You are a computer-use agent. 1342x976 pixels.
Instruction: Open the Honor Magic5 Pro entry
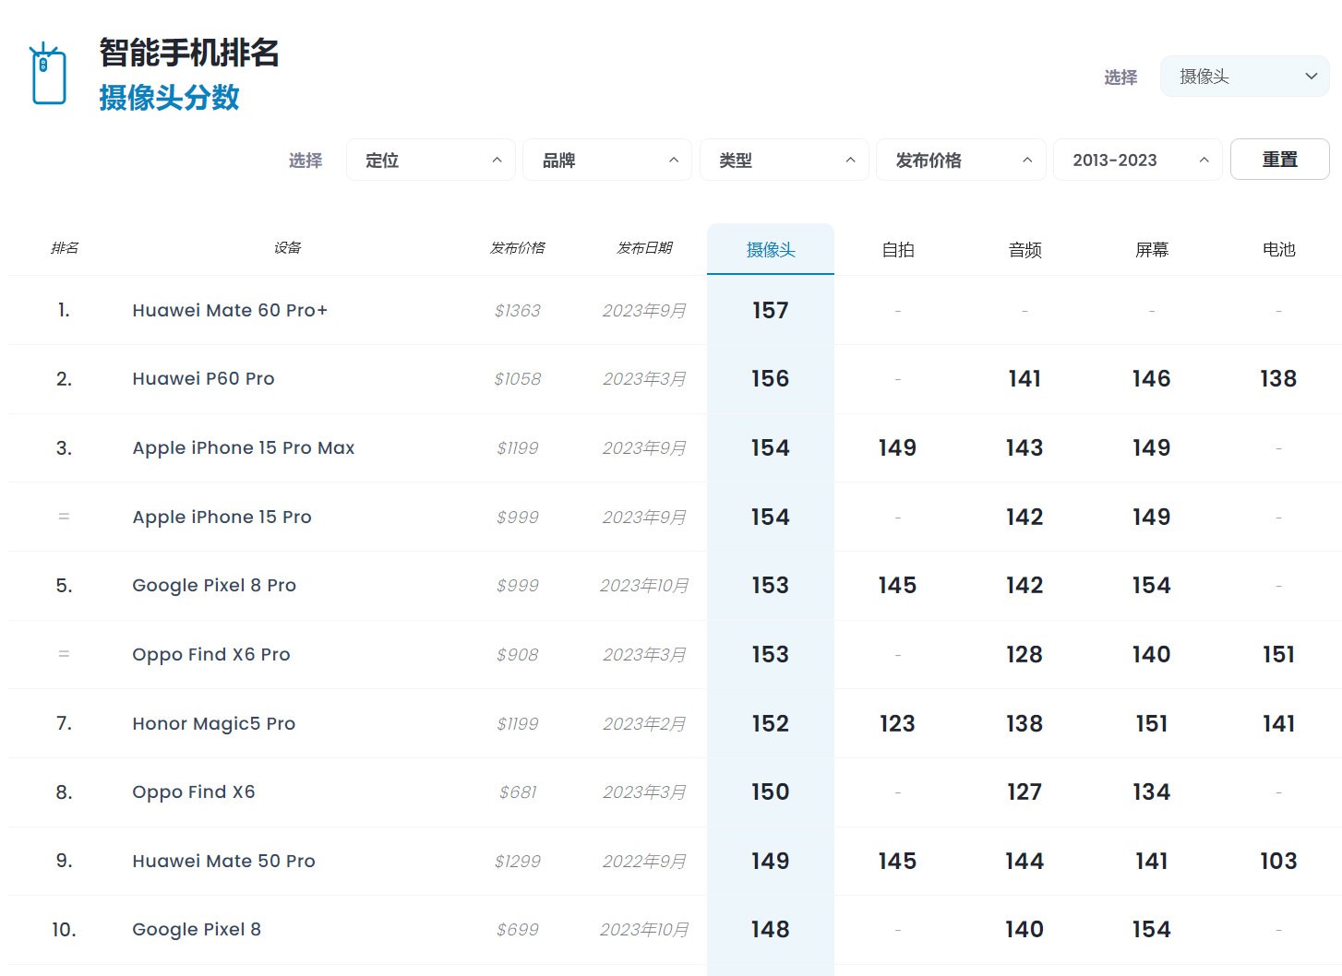214,723
